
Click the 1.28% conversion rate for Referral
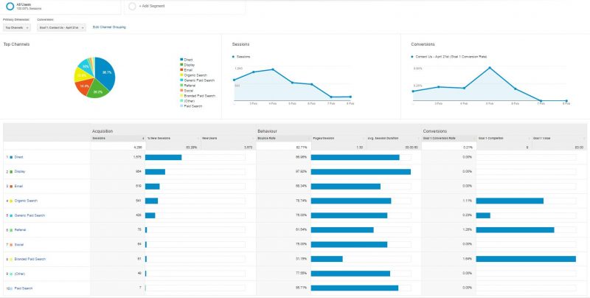(468, 230)
